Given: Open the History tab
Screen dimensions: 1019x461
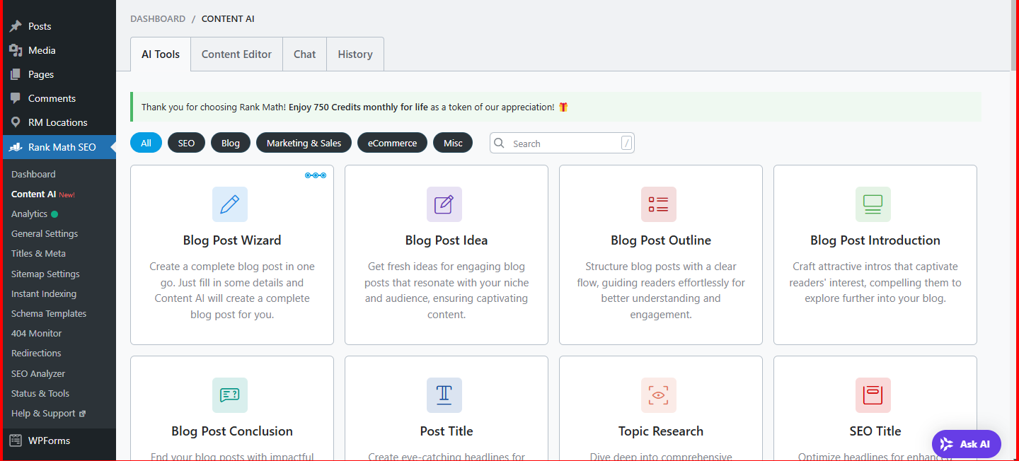Looking at the screenshot, I should [x=355, y=54].
